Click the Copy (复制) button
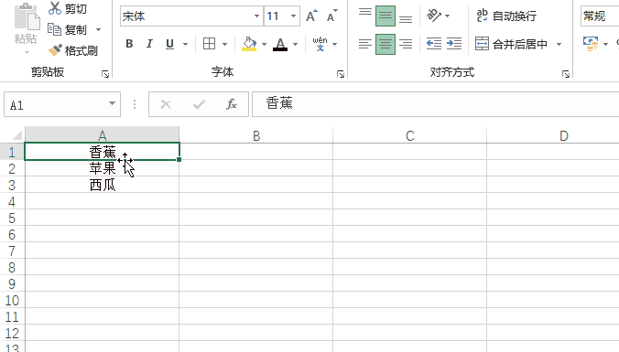Image resolution: width=619 pixels, height=352 pixels. click(67, 29)
